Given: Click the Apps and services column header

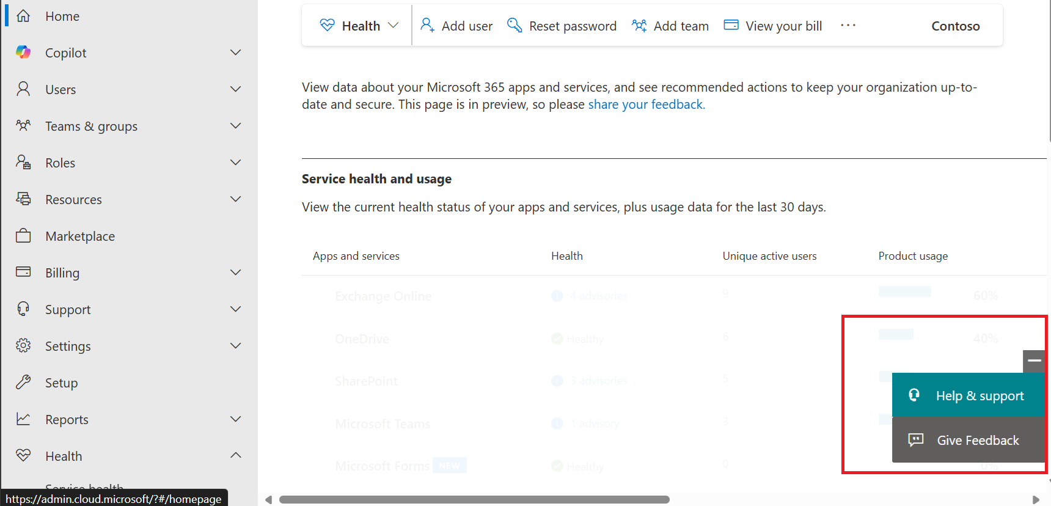Looking at the screenshot, I should point(356,256).
